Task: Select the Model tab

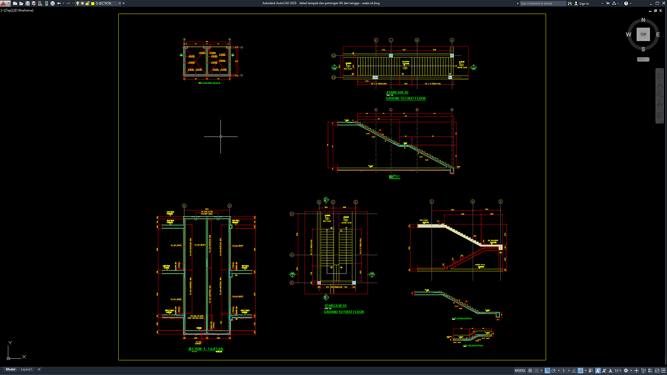Action: [10, 369]
